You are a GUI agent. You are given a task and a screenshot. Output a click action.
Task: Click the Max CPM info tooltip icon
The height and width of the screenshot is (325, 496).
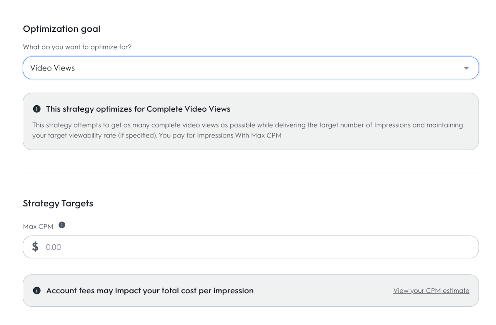[x=62, y=225]
